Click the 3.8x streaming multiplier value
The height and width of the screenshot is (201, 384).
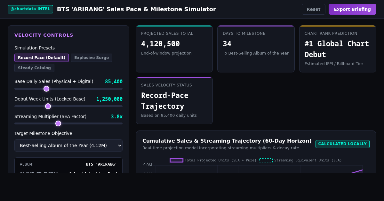click(x=117, y=117)
